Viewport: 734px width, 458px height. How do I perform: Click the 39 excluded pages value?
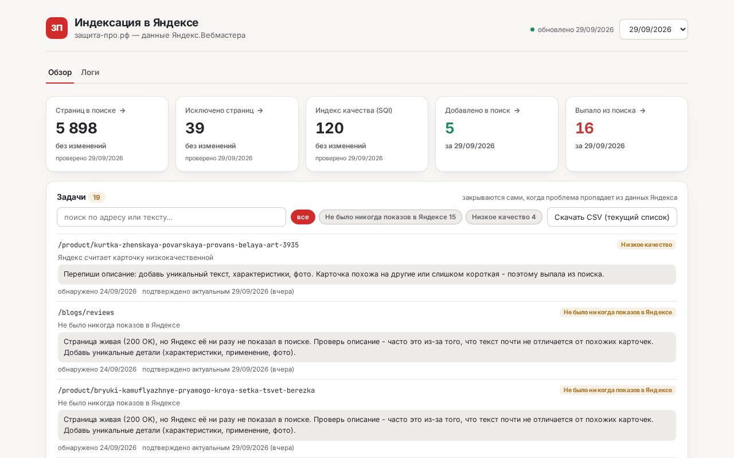[x=195, y=128]
